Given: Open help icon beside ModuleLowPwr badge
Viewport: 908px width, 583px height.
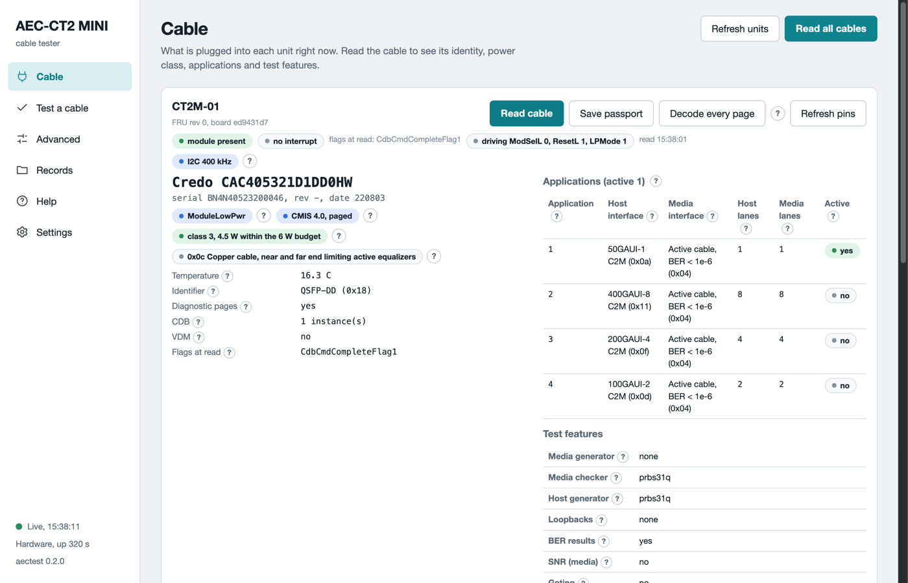Looking at the screenshot, I should (x=263, y=216).
